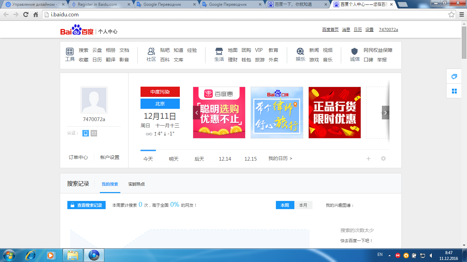Open 我的日历 link with arrow

pyautogui.click(x=280, y=159)
